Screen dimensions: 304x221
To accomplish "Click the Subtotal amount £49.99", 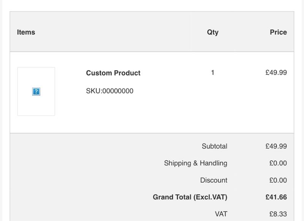I will 276,146.
